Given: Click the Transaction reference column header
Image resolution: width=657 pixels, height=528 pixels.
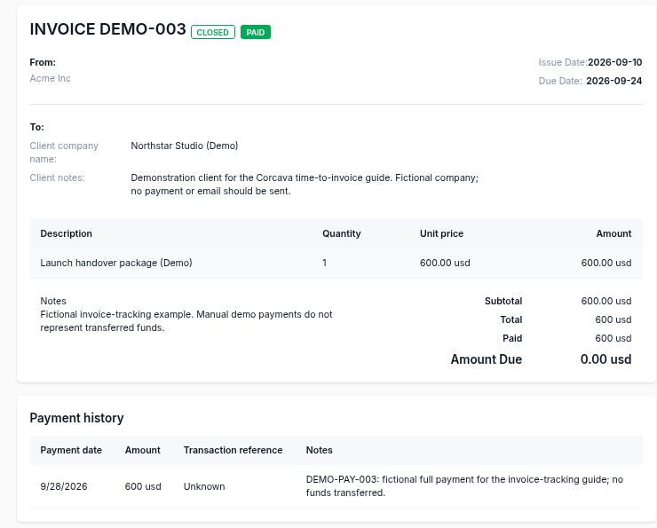Looking at the screenshot, I should 233,450.
